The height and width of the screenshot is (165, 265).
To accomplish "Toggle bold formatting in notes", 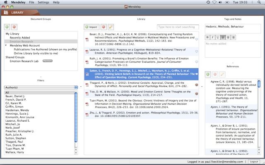I will [208, 38].
